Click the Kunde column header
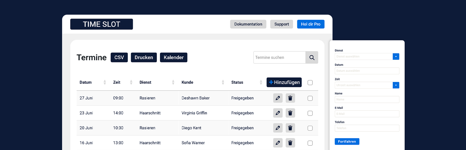This screenshot has width=466, height=150. click(187, 82)
